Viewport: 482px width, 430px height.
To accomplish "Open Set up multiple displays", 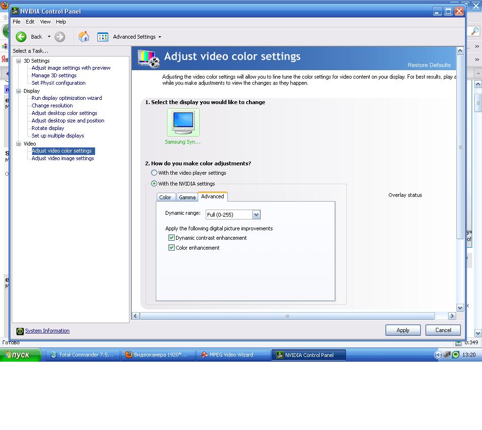I will (x=58, y=136).
